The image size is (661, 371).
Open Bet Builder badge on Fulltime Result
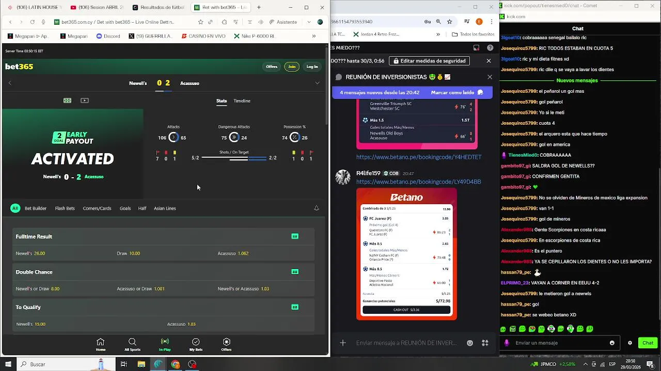(295, 237)
